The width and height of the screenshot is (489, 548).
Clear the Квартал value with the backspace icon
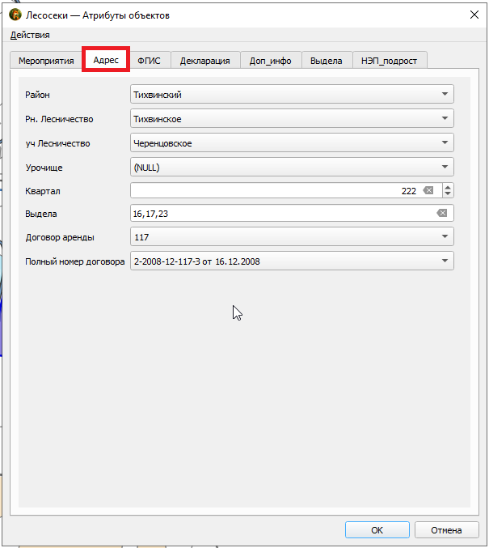pos(428,190)
